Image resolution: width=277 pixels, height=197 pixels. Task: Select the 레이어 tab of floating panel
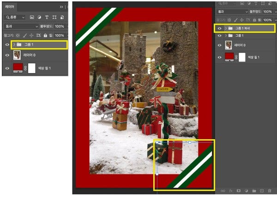coord(10,7)
